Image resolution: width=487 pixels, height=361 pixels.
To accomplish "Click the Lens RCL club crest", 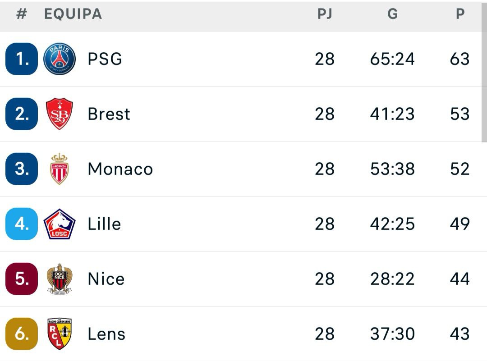I will point(60,334).
